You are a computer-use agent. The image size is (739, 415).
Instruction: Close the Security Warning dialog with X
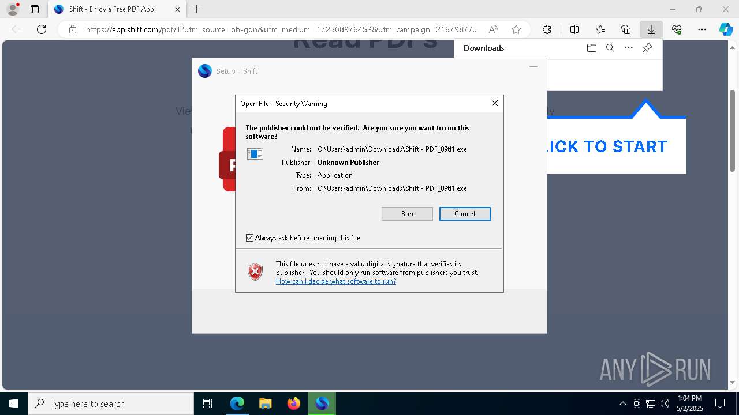click(494, 103)
